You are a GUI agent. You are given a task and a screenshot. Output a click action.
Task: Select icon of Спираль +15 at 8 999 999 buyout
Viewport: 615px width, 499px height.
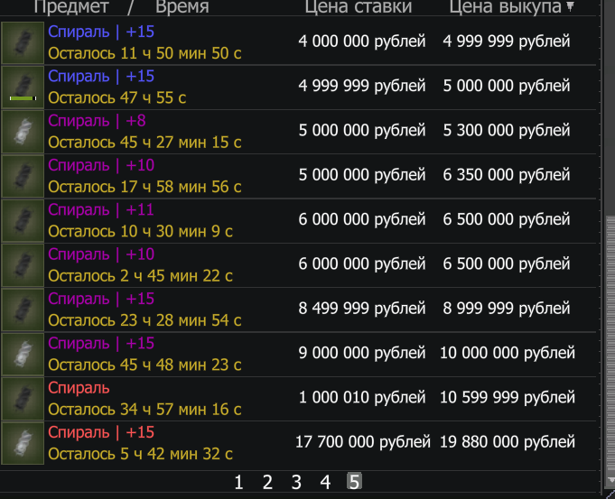(23, 310)
